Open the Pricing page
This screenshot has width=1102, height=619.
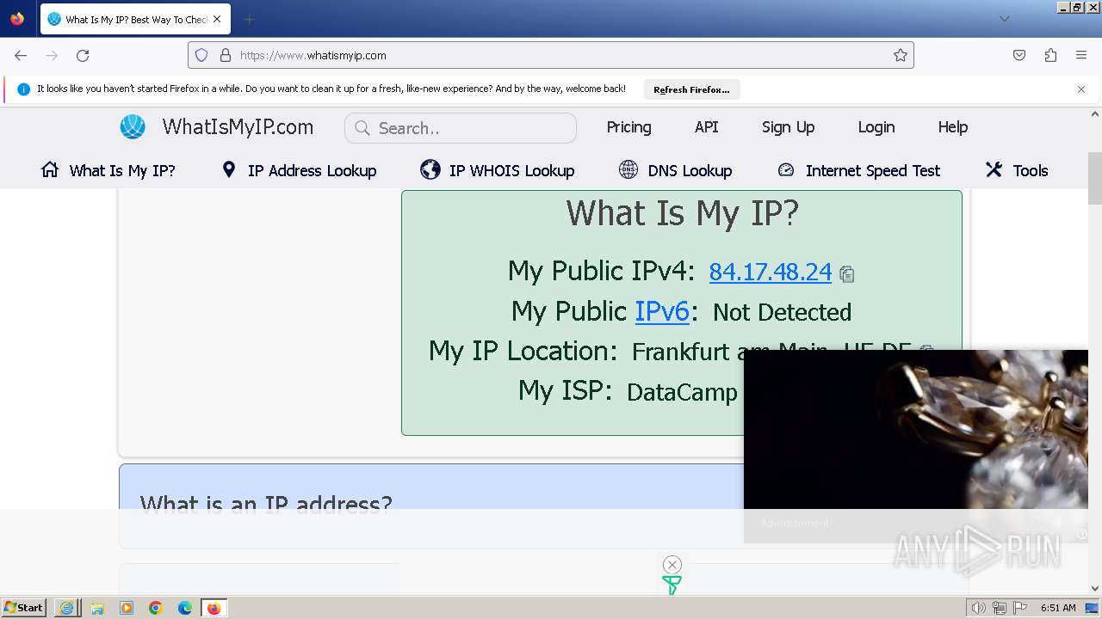point(628,127)
